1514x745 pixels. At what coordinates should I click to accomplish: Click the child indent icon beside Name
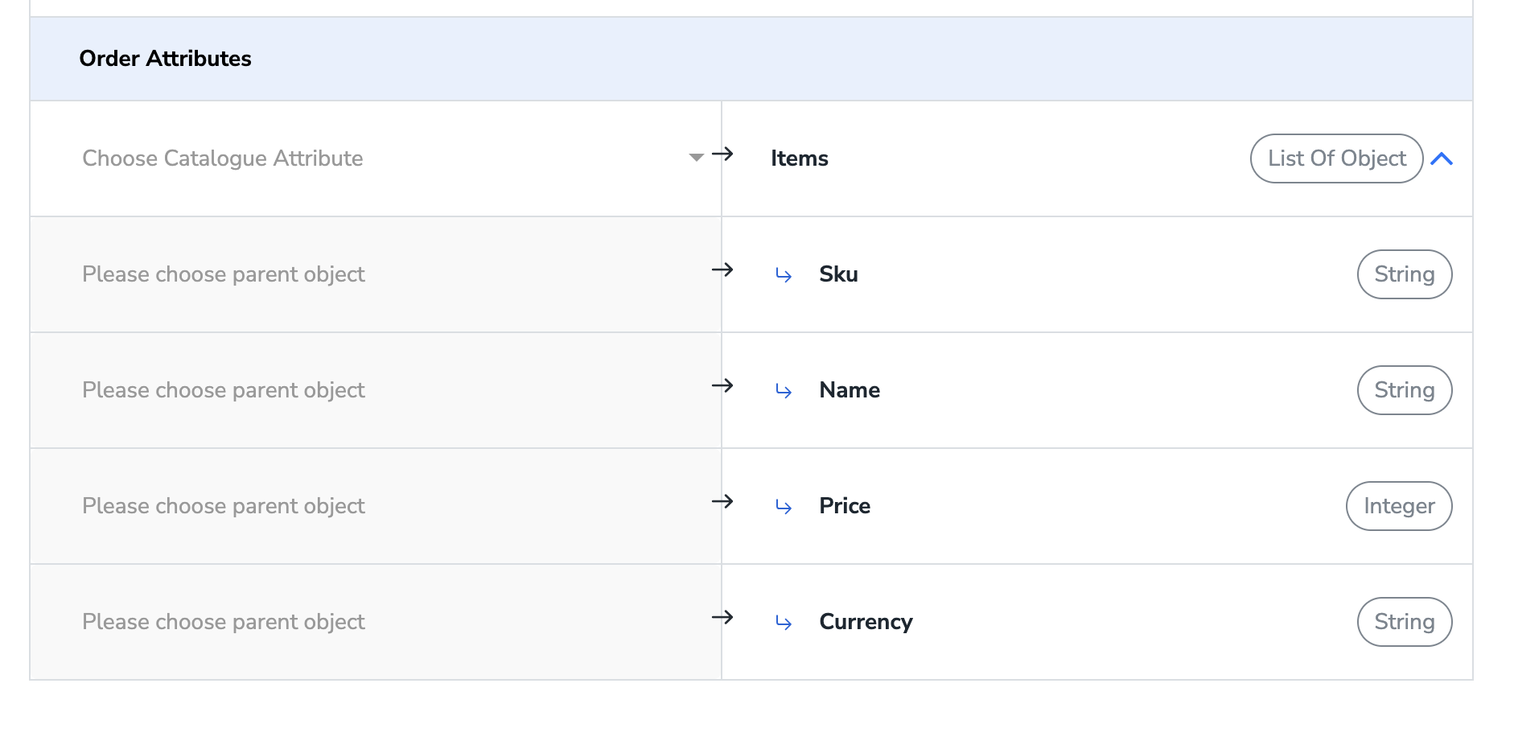tap(784, 391)
